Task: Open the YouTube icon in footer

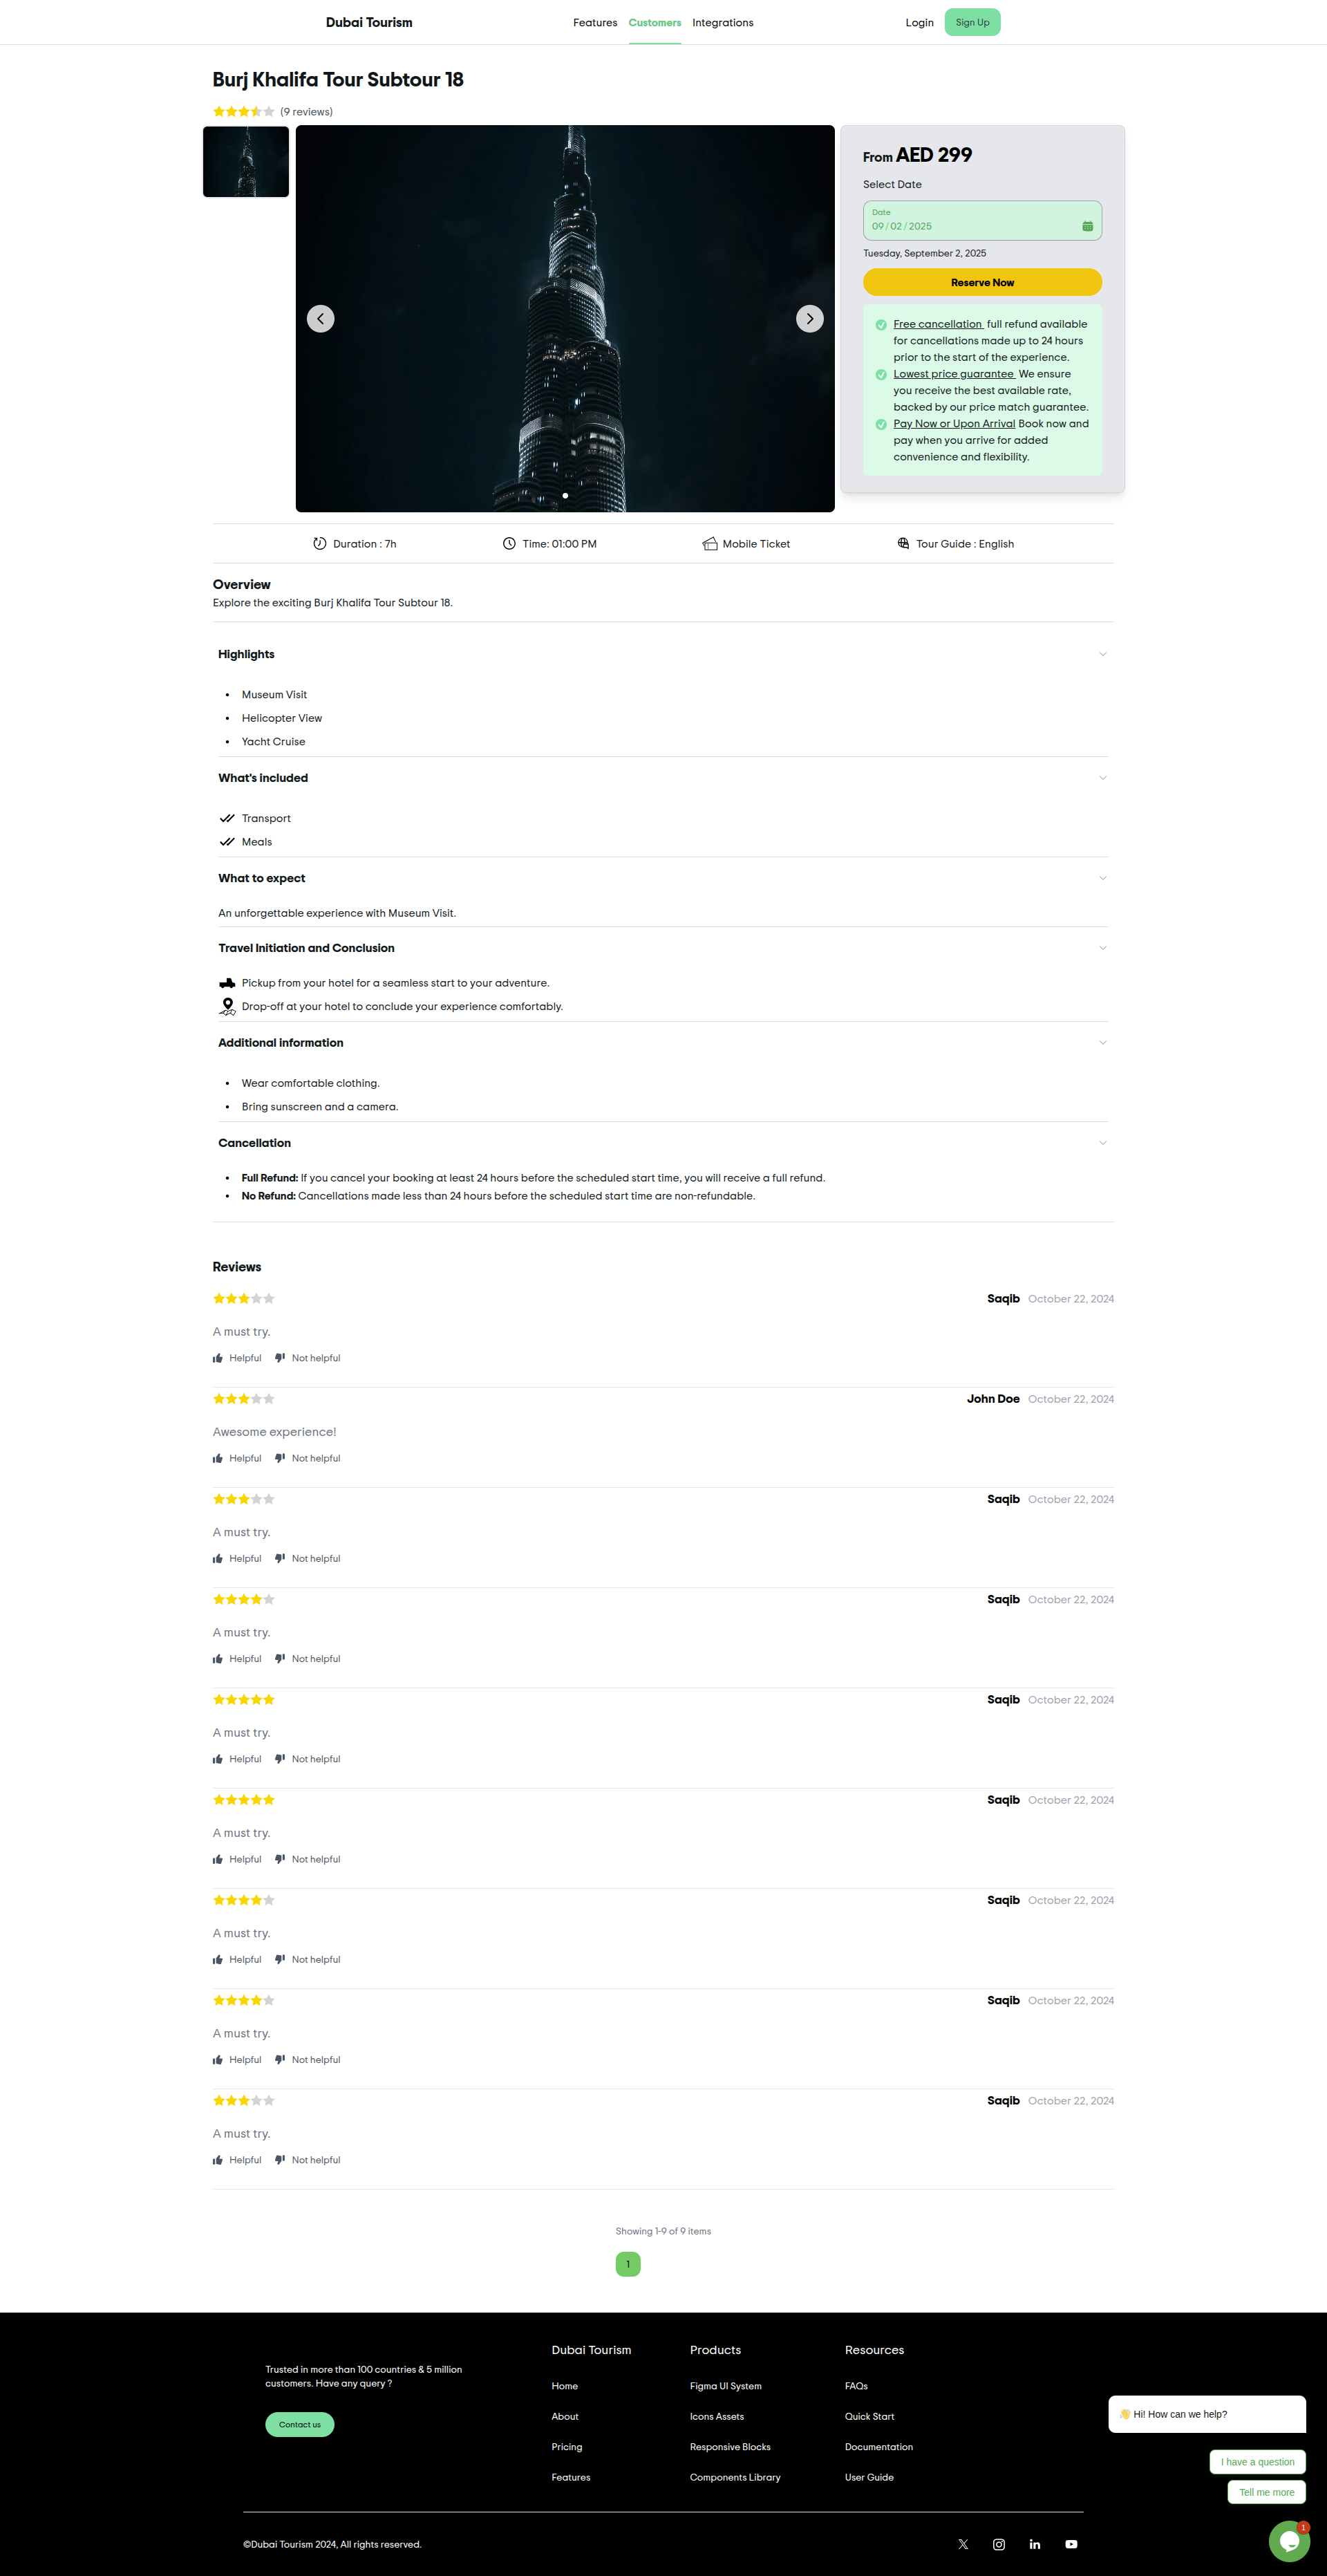Action: click(x=1071, y=2544)
